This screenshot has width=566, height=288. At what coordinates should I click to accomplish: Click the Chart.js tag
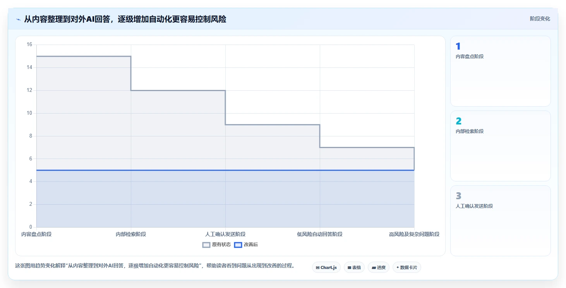pyautogui.click(x=326, y=267)
